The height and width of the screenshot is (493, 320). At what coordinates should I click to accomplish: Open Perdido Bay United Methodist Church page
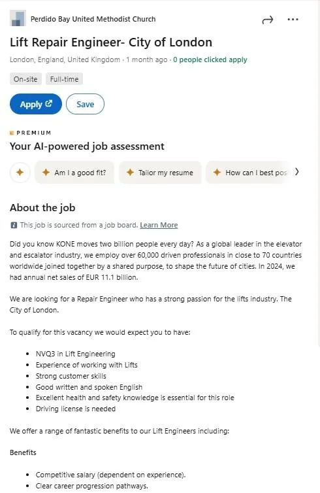pos(93,19)
